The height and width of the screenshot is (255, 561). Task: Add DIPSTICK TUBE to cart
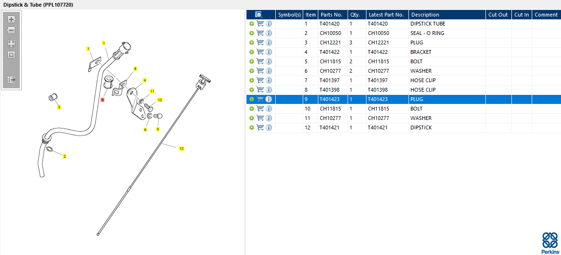(x=260, y=24)
